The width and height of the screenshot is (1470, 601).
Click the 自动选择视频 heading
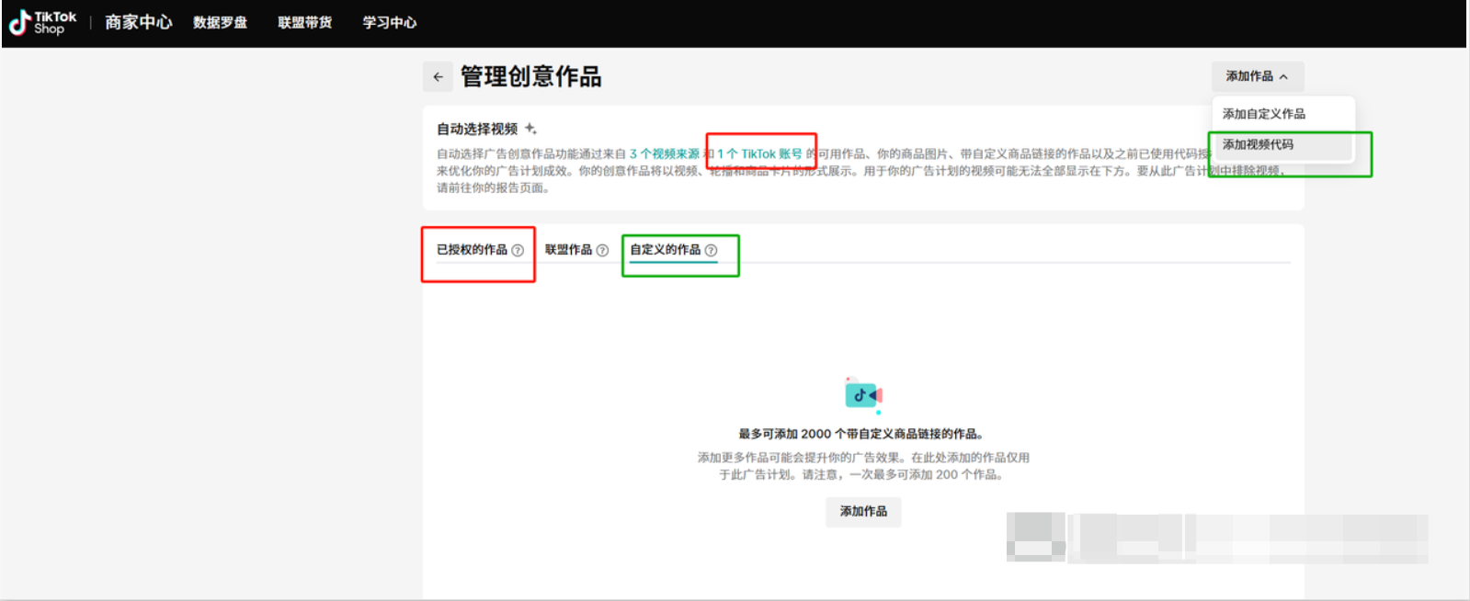[x=477, y=130]
